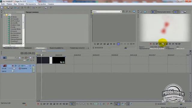Image resolution: width=192 pixels, height=108 pixels.
Task: Open the Файл menu
Action: click(x=3, y=4)
